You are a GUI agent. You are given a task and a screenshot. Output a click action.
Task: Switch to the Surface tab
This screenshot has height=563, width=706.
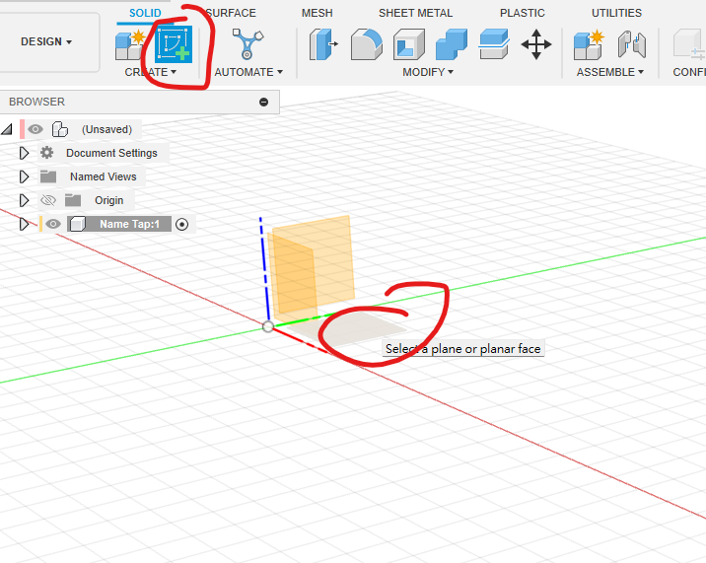coord(233,13)
